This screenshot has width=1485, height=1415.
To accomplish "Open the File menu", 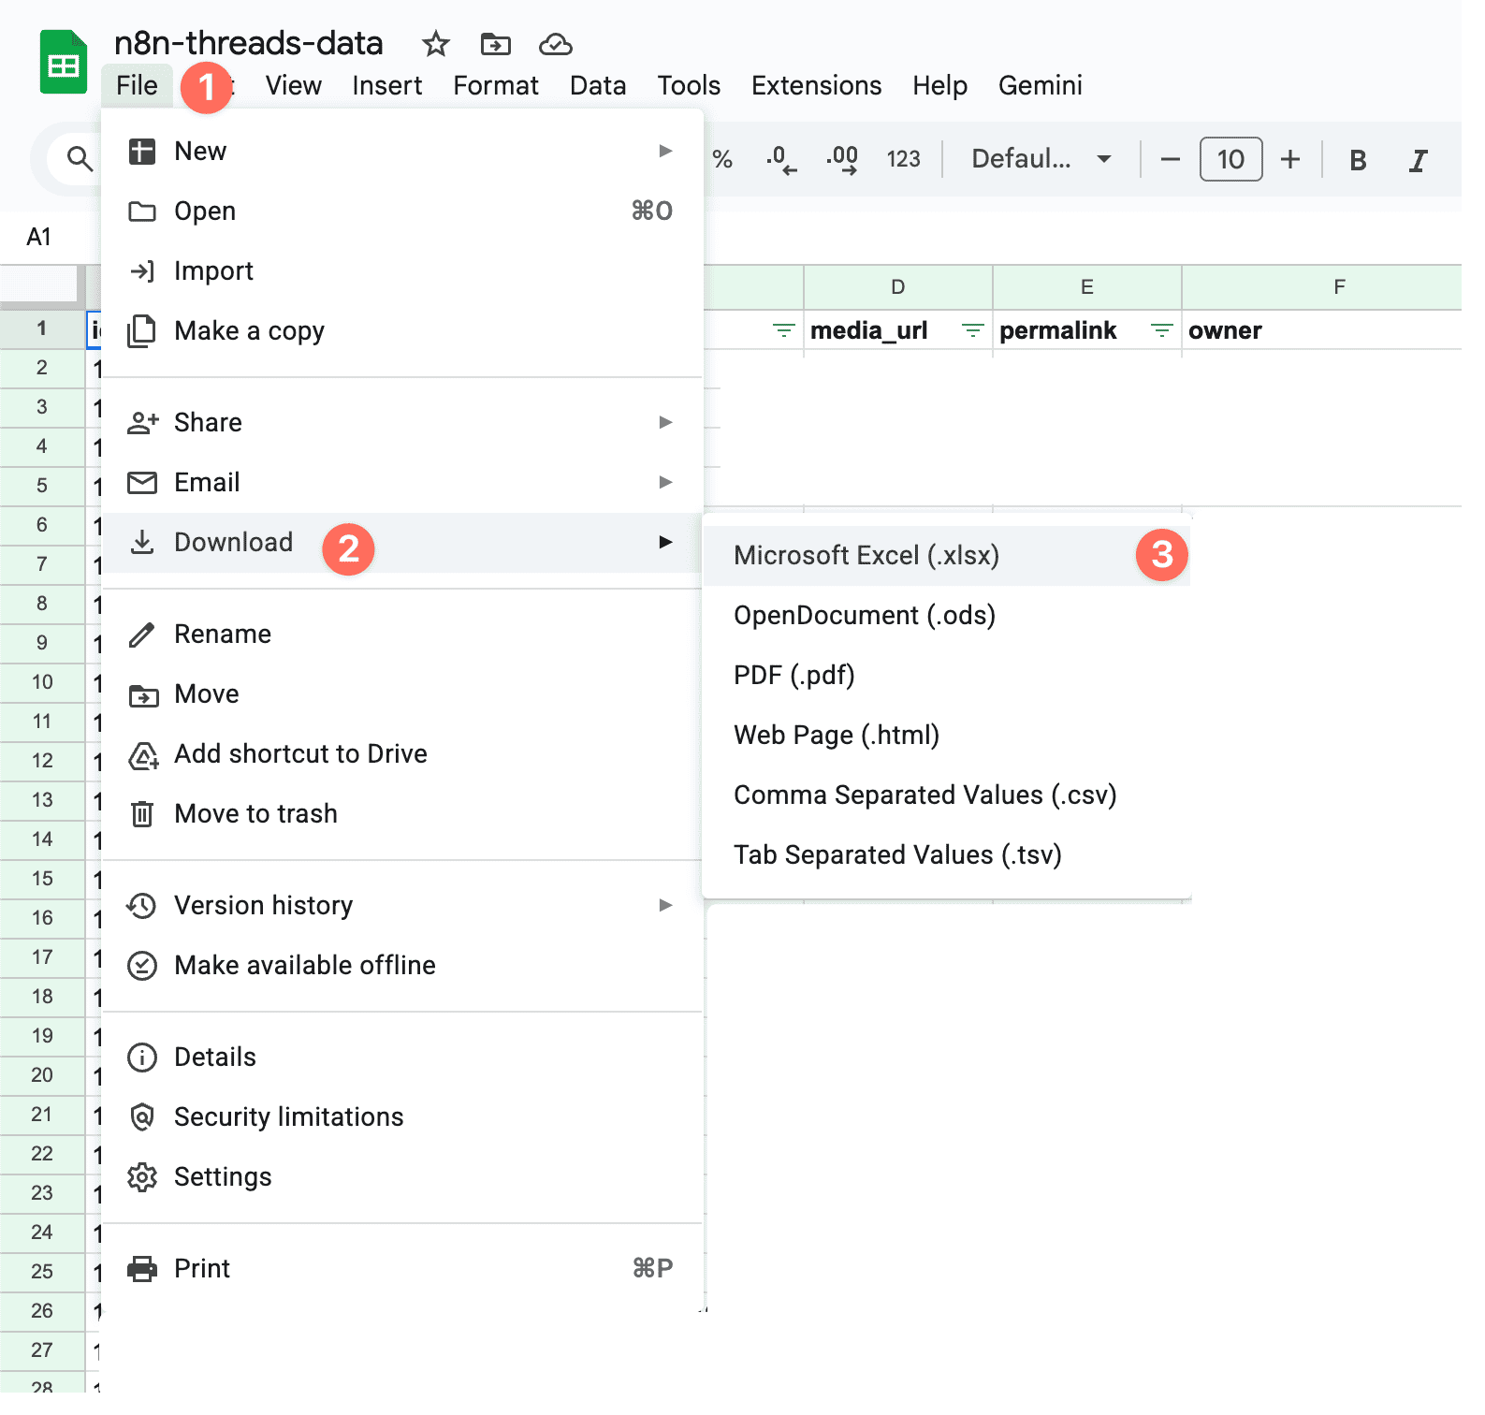I will [x=137, y=85].
